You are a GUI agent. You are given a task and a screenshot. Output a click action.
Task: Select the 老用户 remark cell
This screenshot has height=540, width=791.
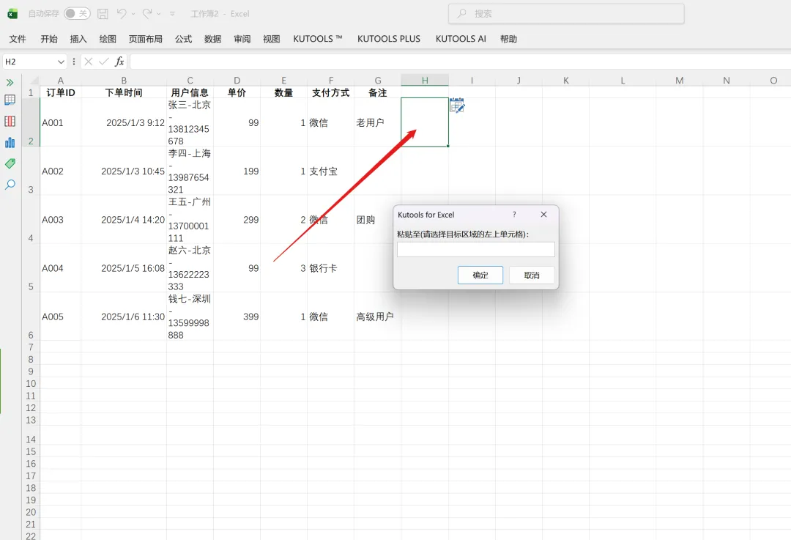(378, 122)
